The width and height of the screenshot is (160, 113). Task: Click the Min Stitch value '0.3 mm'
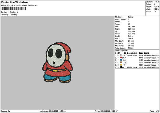(131, 43)
